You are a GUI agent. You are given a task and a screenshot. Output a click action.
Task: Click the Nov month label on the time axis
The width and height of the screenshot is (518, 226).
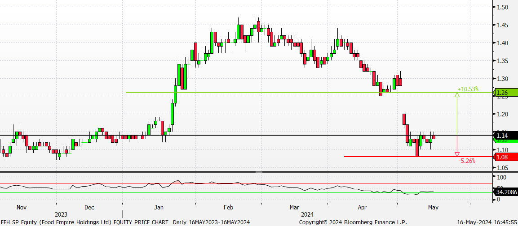tap(21, 208)
